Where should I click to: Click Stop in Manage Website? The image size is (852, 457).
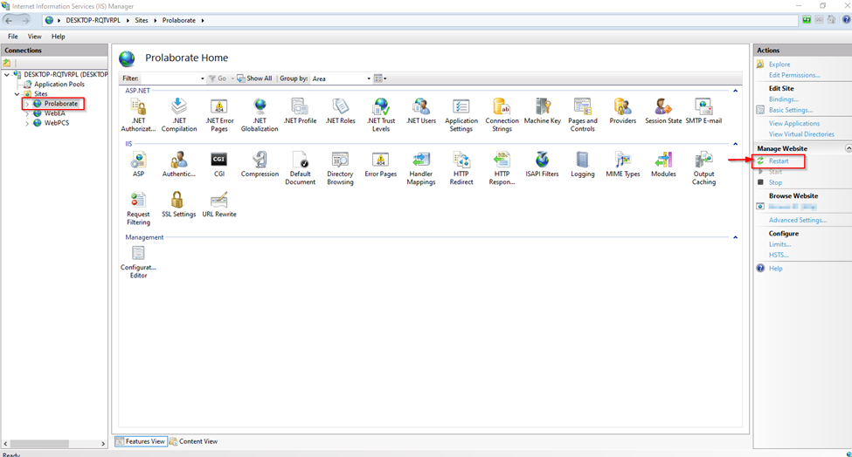(775, 182)
